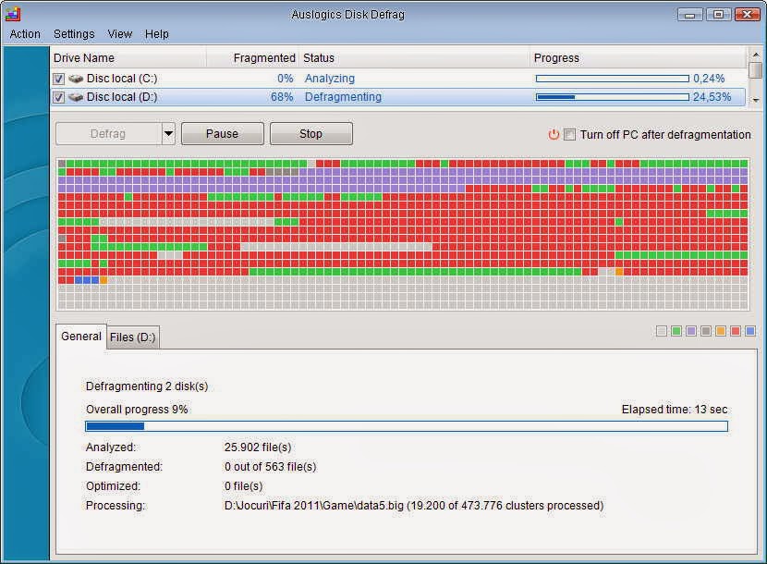Image resolution: width=767 pixels, height=564 pixels.
Task: Pause the defragmentation
Action: tap(222, 134)
